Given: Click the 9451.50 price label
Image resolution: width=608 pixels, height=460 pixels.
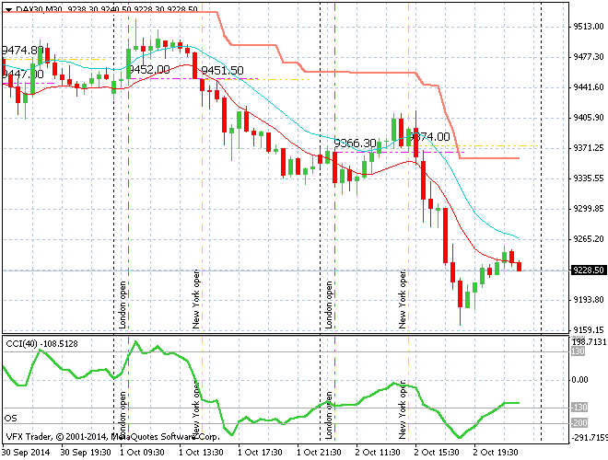Looking at the screenshot, I should [222, 71].
